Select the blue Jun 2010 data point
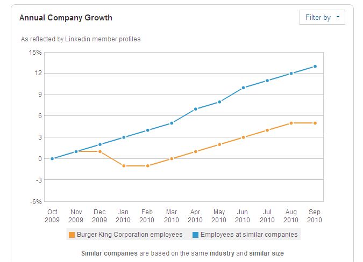The image size is (363, 262). click(243, 88)
